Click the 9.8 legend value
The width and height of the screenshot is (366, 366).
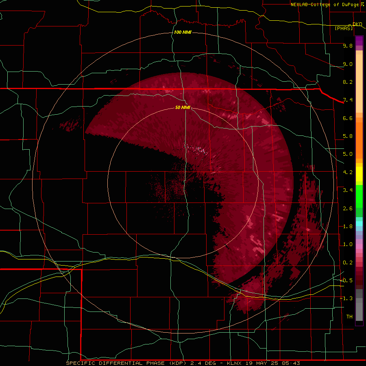click(x=348, y=46)
